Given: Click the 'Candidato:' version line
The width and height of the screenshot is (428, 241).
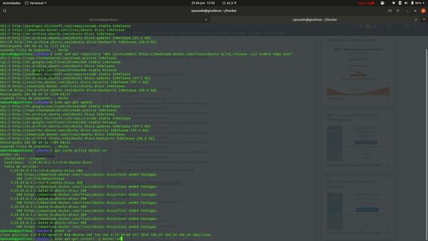Looking at the screenshot, I should pyautogui.click(x=48, y=163).
